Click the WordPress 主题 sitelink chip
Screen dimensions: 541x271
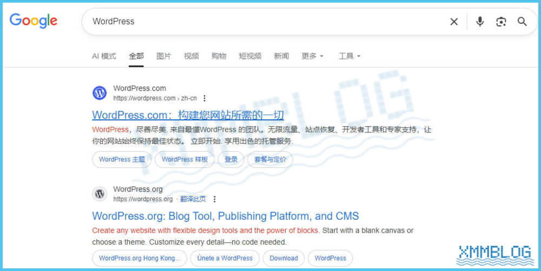[x=122, y=160]
